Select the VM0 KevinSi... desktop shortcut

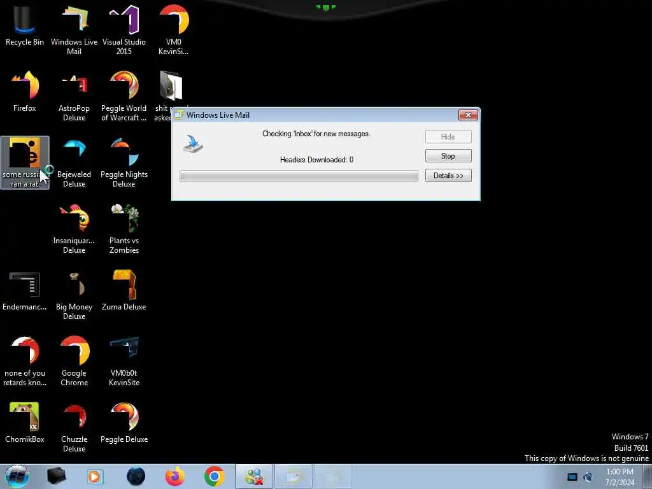coord(173,30)
